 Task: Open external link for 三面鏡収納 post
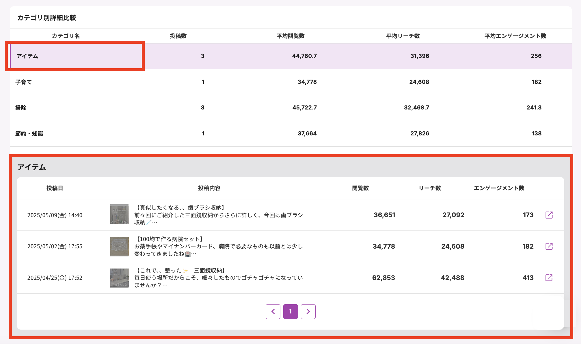549,278
